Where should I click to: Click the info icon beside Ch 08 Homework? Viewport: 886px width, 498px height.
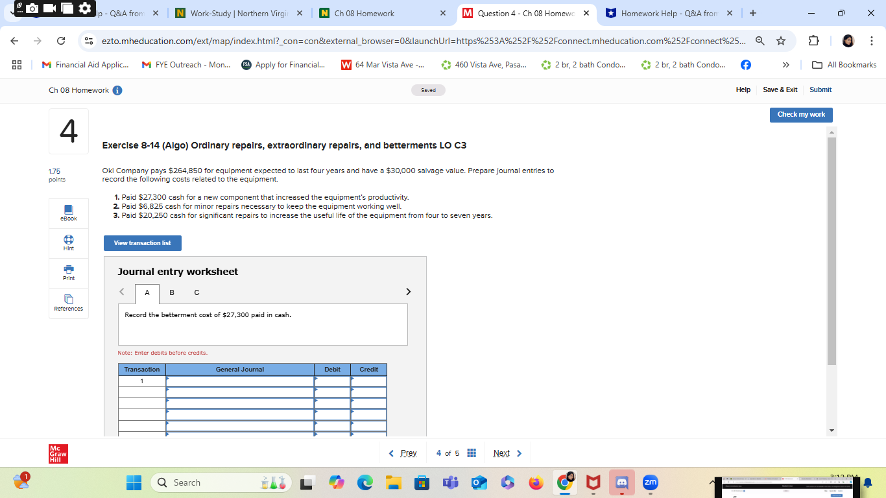tap(117, 90)
